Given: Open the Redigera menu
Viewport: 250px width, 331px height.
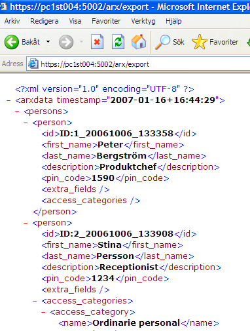Looking at the screenshot, I should [45, 21].
